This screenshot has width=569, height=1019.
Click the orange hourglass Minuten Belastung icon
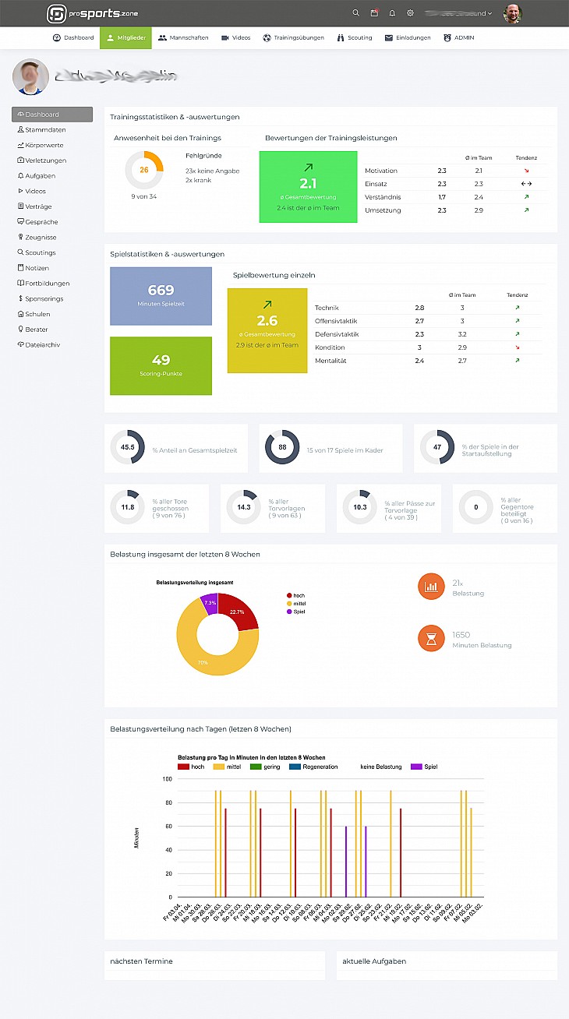pos(431,639)
